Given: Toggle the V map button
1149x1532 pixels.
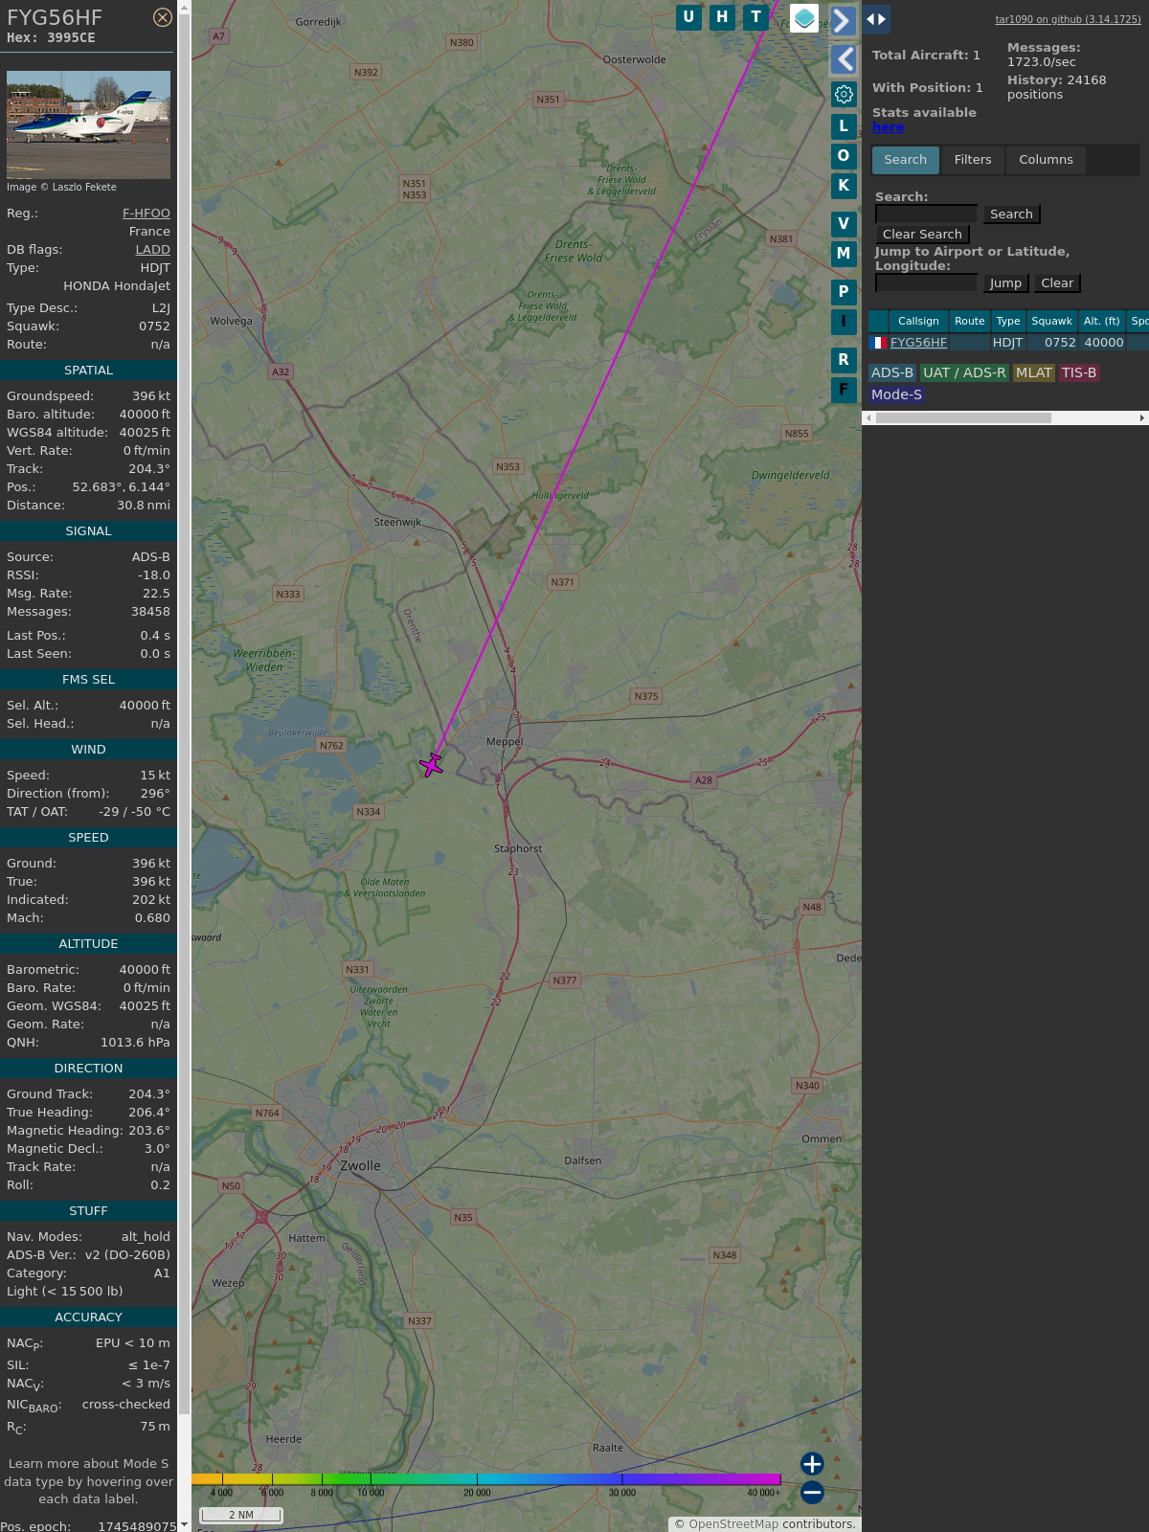Looking at the screenshot, I should [x=844, y=224].
